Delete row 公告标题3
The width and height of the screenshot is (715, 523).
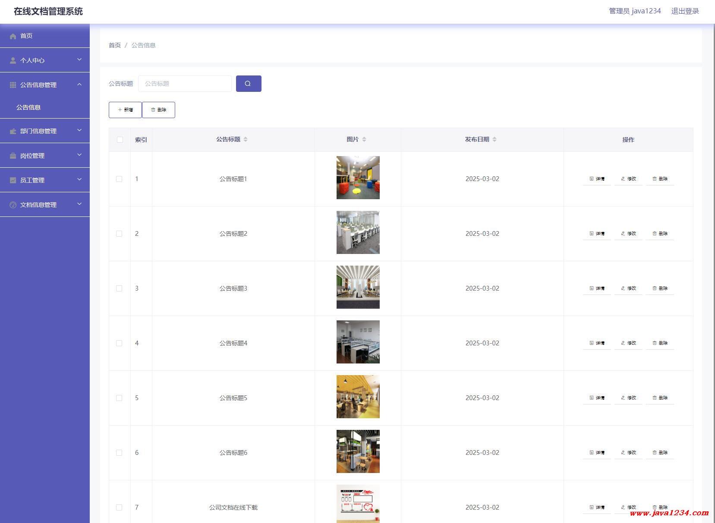[660, 288]
